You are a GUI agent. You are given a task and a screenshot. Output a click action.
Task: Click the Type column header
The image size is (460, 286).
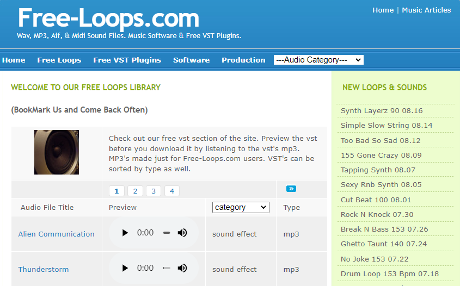[292, 208]
